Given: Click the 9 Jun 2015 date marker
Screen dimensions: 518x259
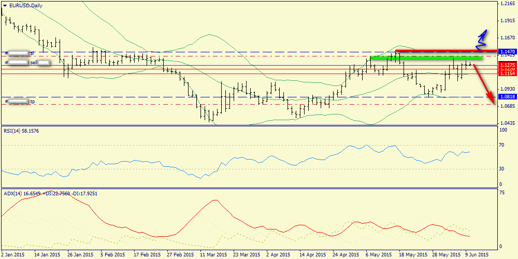Looking at the screenshot, I should [x=476, y=254].
